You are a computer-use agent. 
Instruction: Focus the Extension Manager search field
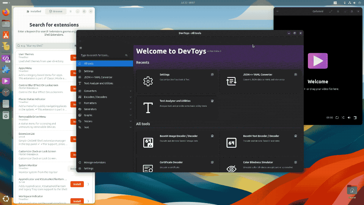[x=45, y=46]
